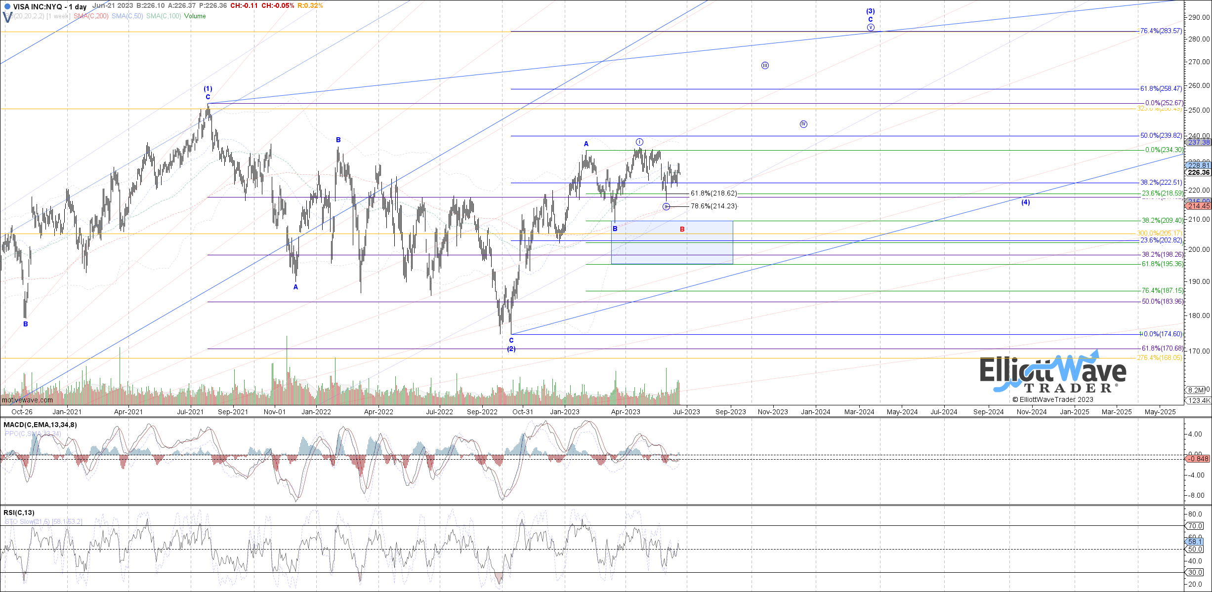The image size is (1212, 592).
Task: Click the 61.8%(218.62) retracement label
Action: tap(714, 194)
